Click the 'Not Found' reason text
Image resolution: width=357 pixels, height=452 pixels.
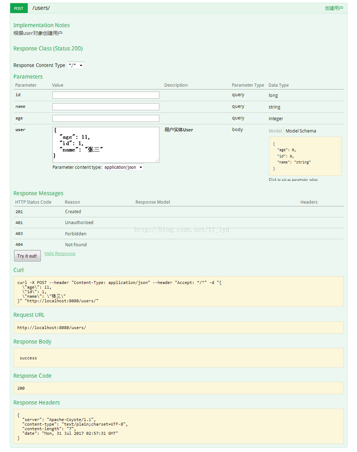pyautogui.click(x=76, y=244)
